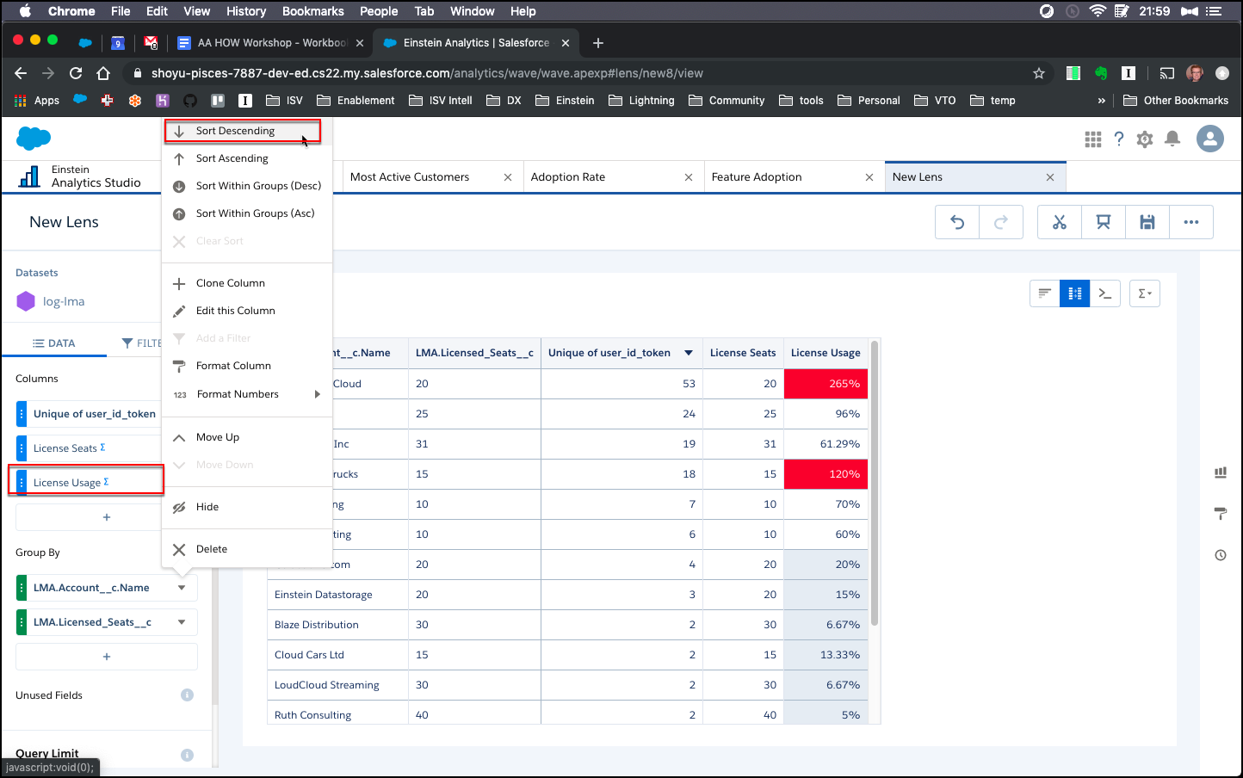Viewport: 1243px width, 778px height.
Task: Click the Chrome address bar URL
Action: pyautogui.click(x=427, y=73)
